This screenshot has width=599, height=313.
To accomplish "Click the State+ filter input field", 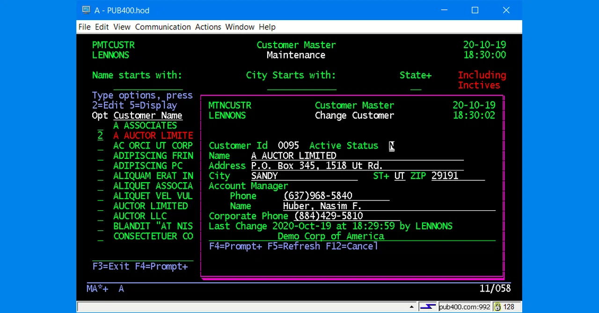I will [416, 85].
